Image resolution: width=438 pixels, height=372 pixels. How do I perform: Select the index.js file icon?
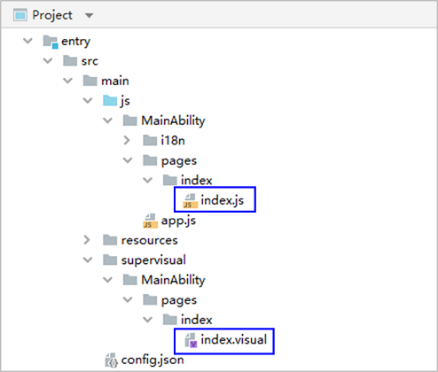pos(190,201)
